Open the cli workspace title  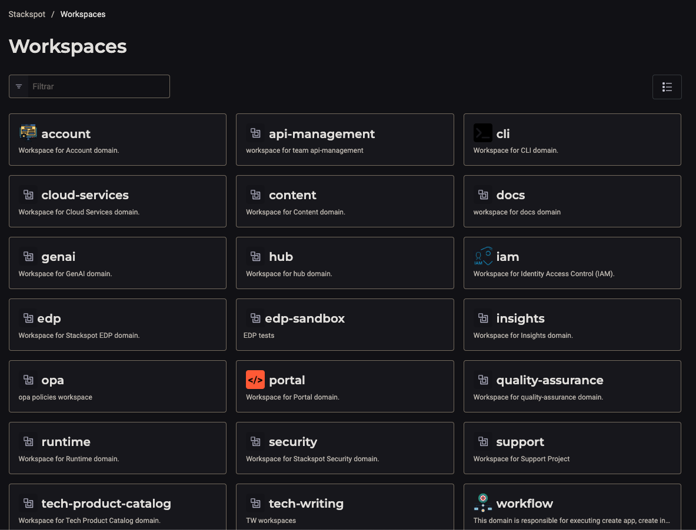[503, 133]
